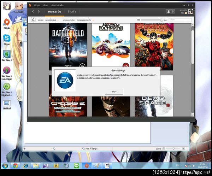Open the ส่วนช่วยเหลือ (Help) menu
This screenshot has width=212, height=176.
coord(58,5)
